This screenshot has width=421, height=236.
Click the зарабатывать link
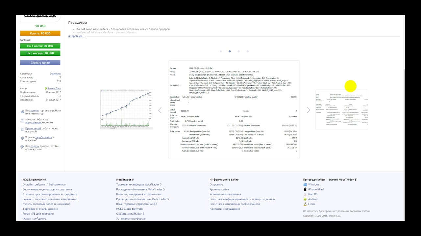tap(43, 137)
